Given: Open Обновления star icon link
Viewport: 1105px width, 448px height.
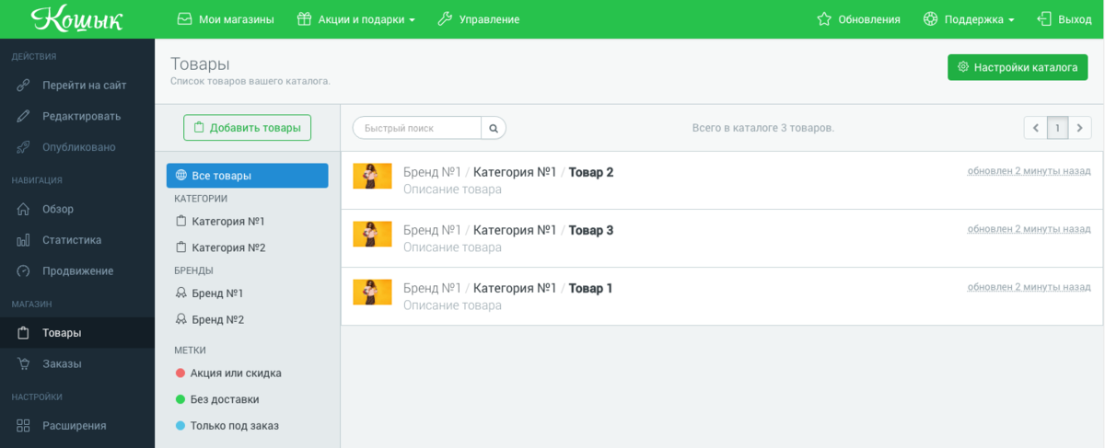Looking at the screenshot, I should pyautogui.click(x=858, y=19).
